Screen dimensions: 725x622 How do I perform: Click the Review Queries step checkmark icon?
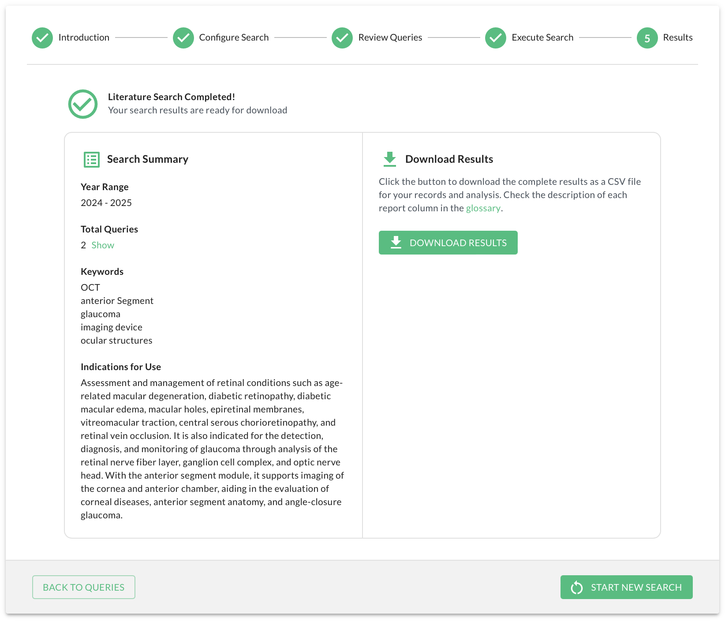342,38
